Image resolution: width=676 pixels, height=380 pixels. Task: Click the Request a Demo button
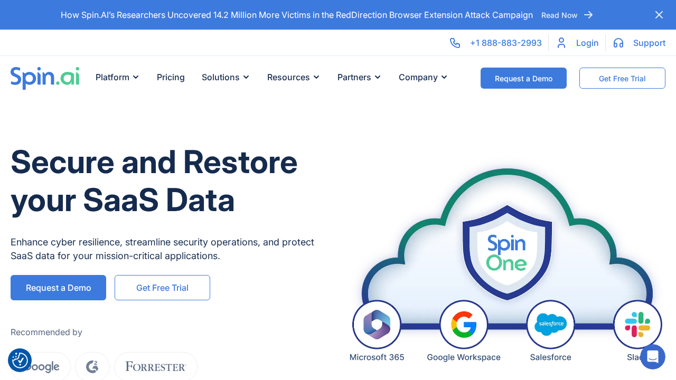tap(523, 78)
